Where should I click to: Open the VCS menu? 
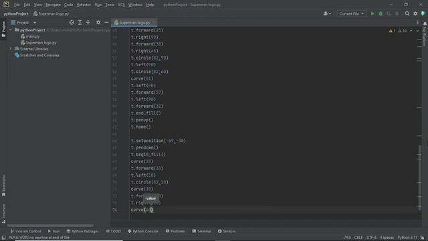(x=121, y=5)
